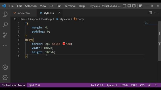161x90 pixels.
Task: Open the View menu
Action: click(x=43, y=6)
